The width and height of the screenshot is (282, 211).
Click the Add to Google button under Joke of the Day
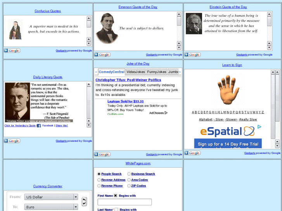(102, 154)
